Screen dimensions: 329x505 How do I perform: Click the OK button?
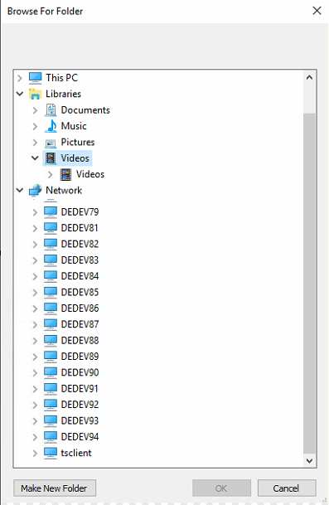point(221,488)
